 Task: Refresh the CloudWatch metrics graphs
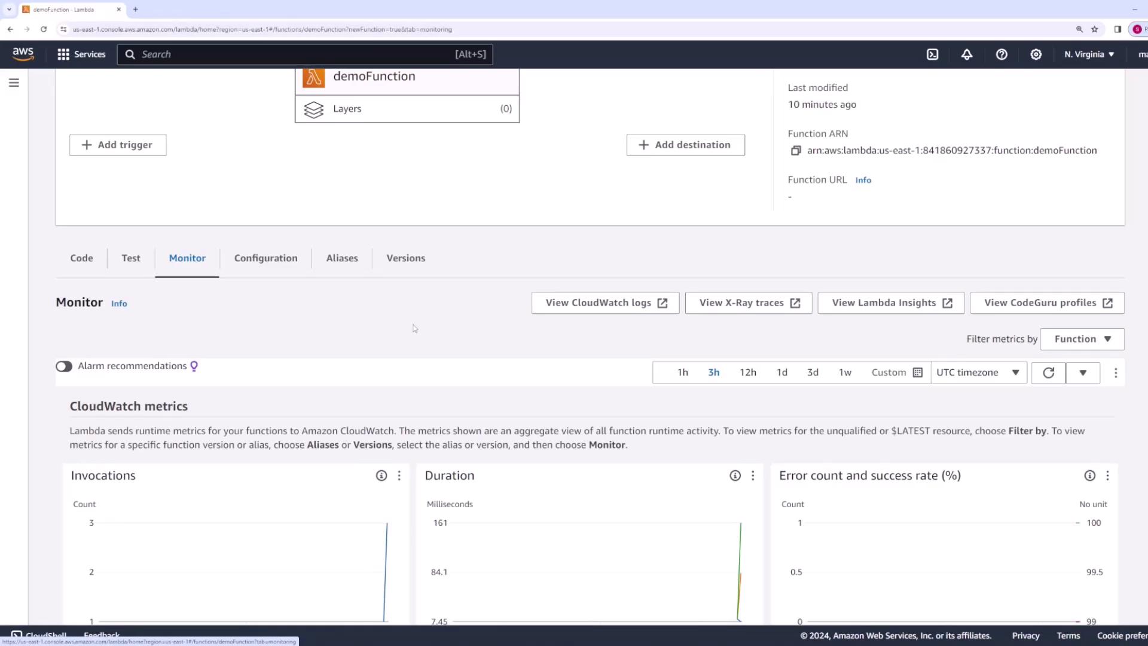[1048, 373]
